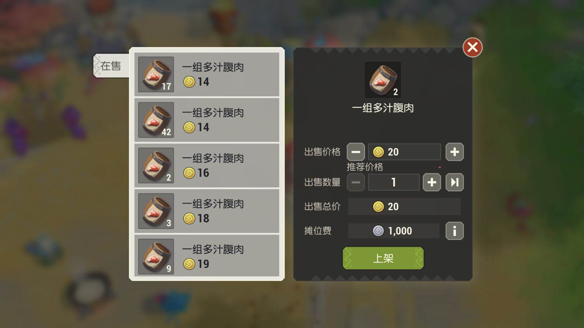
Task: Select the listing with 17 items at price 14
Action: point(207,74)
